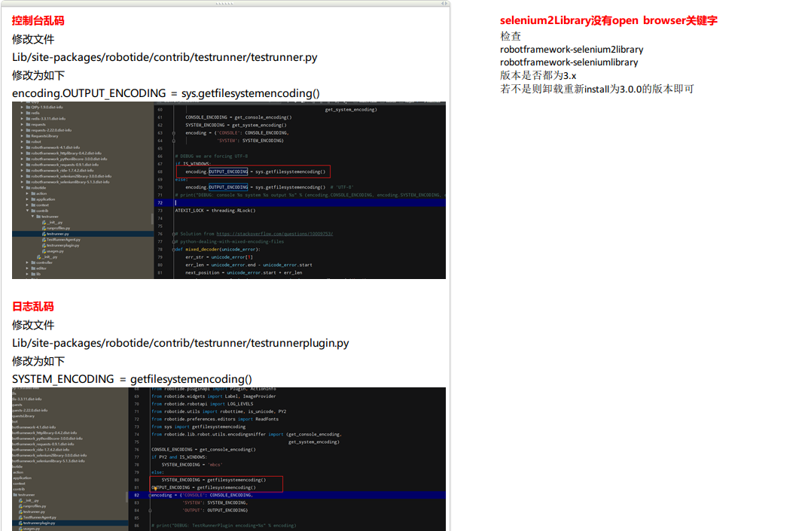This screenshot has height=531, width=799.
Task: Click def mixed_decoder(unicode_error) code line
Action: tap(218, 250)
